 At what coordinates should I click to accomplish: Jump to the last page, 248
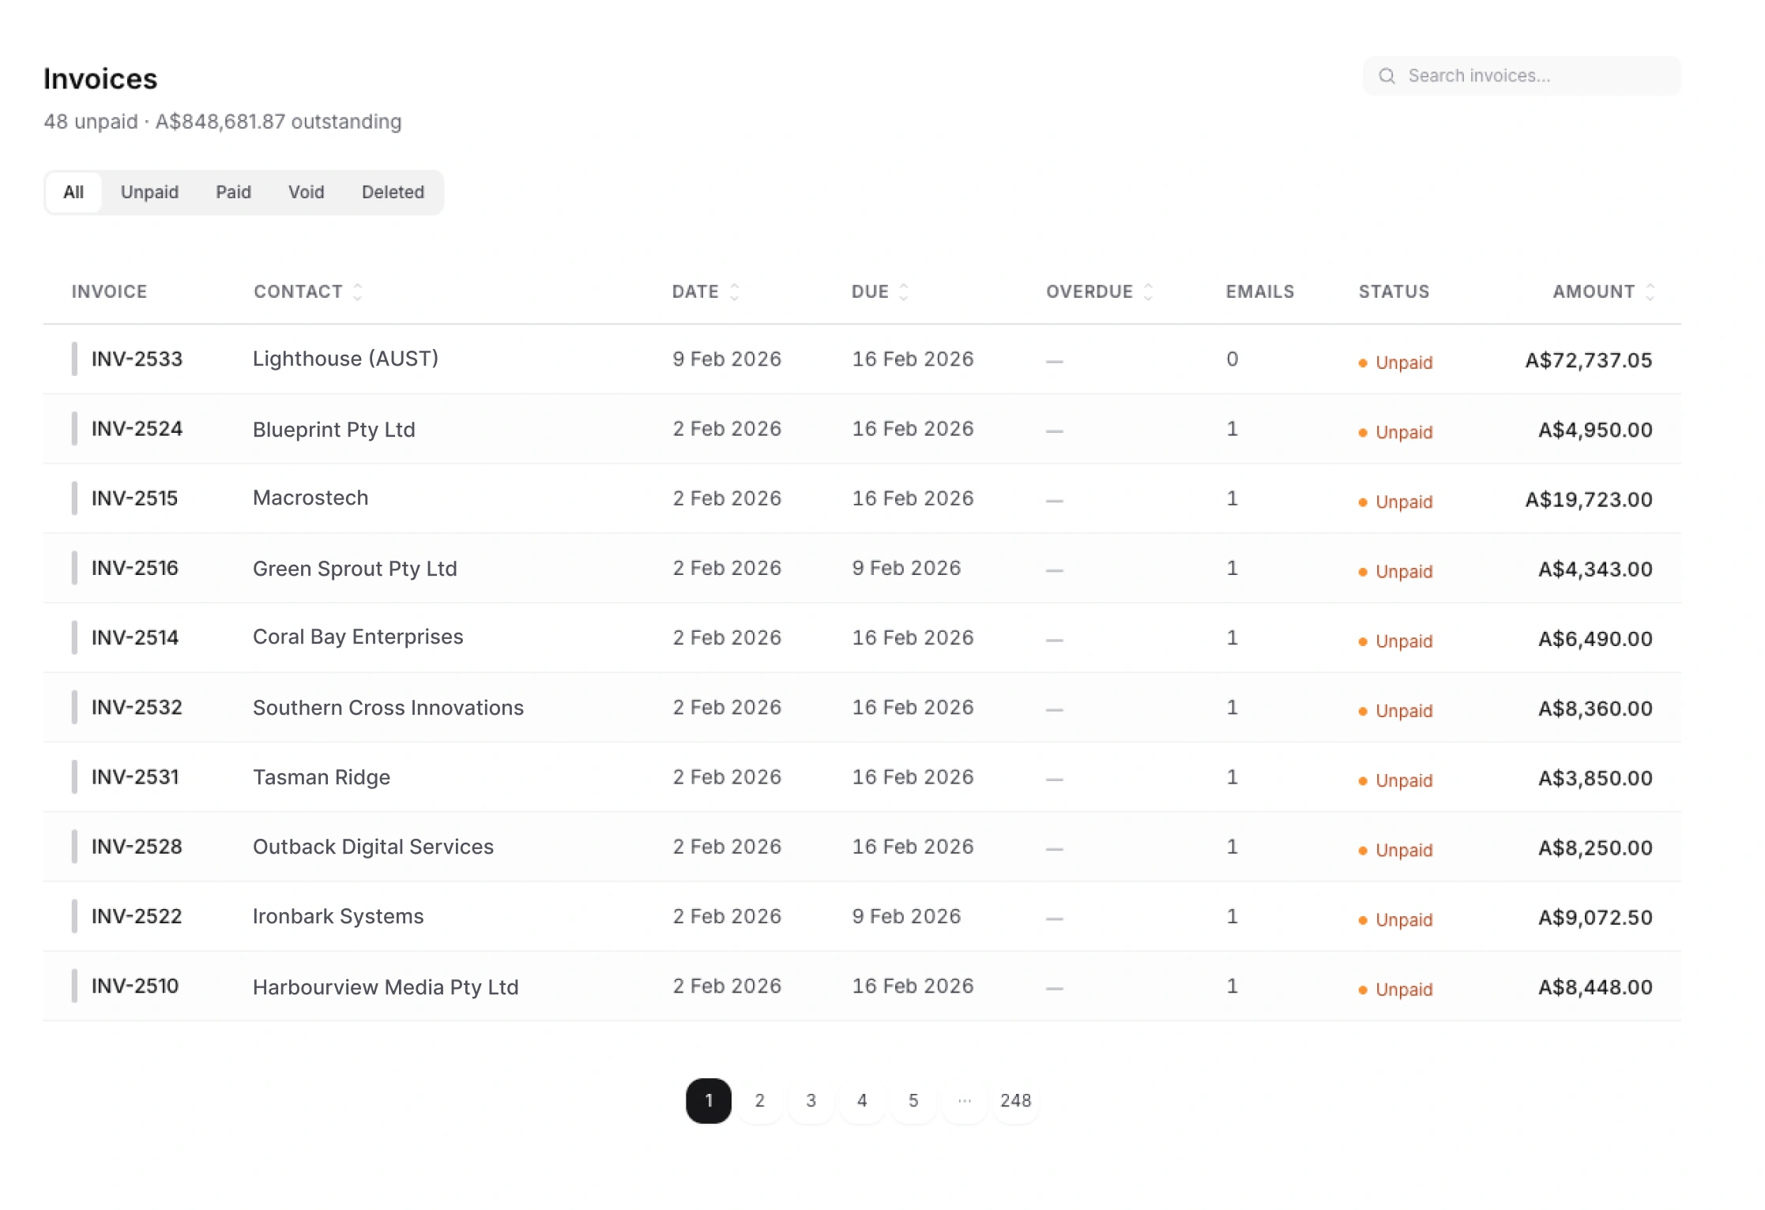click(1016, 1100)
